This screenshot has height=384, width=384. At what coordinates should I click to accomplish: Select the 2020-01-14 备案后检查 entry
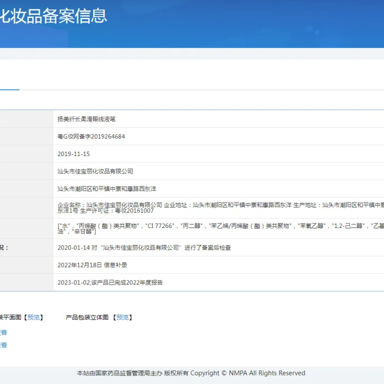tap(144, 247)
